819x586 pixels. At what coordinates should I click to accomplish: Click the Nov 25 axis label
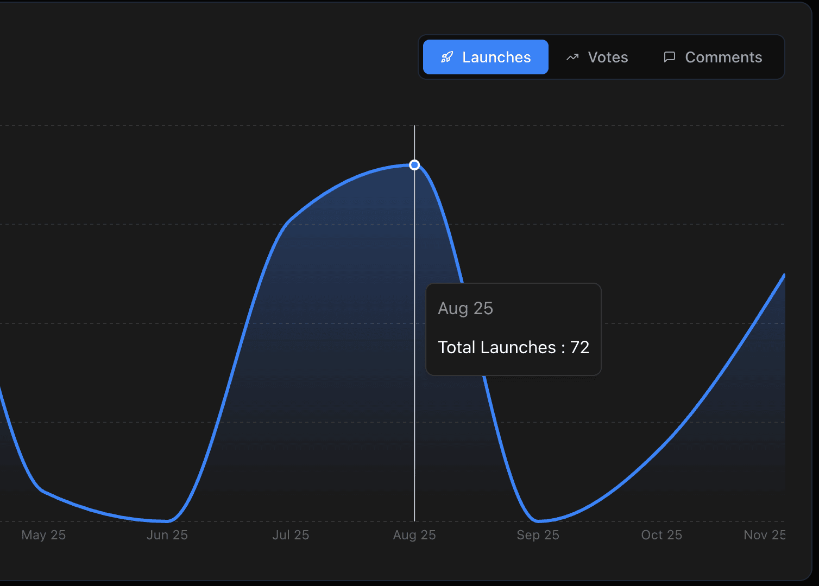pos(764,534)
